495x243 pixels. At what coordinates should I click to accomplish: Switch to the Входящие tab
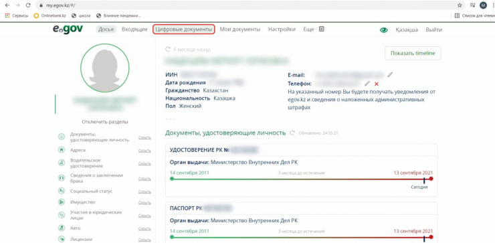tap(134, 29)
